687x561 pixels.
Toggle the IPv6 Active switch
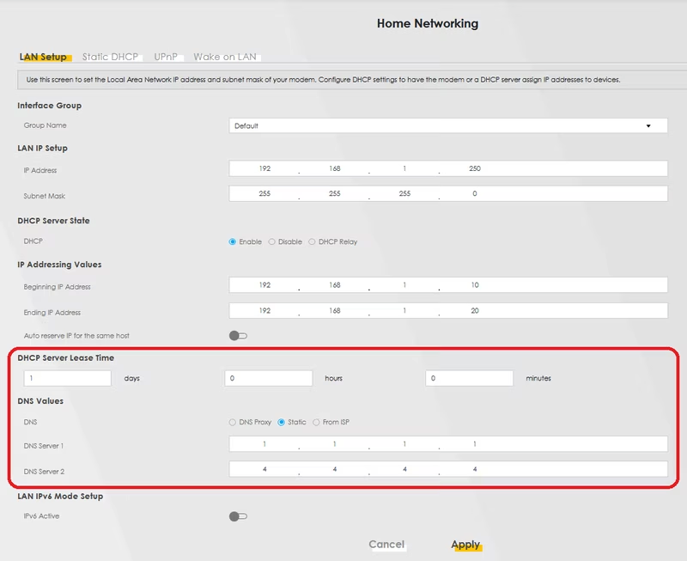tap(238, 516)
